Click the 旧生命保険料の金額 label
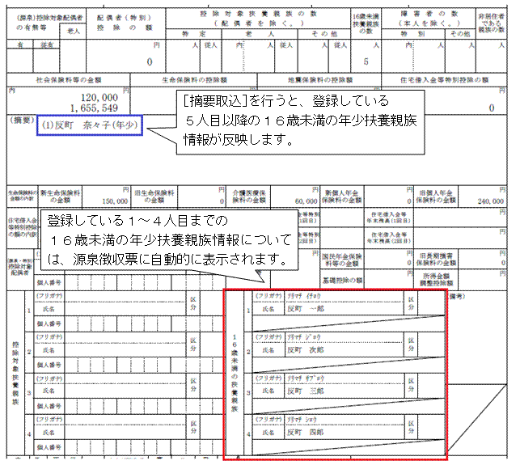The height and width of the screenshot is (465, 520). pyautogui.click(x=154, y=197)
